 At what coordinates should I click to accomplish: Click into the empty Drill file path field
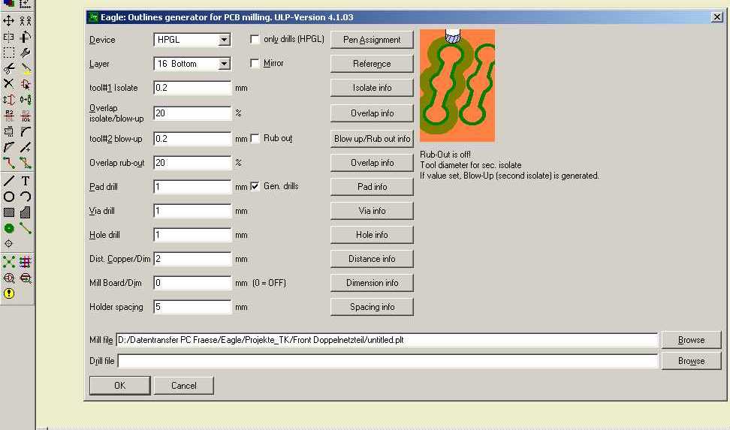[388, 361]
